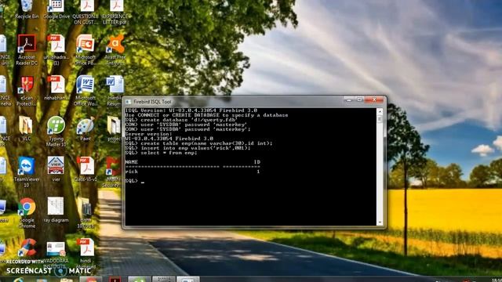Launch the CCleaner shortcut icon
This screenshot has height=282, width=502.
pyautogui.click(x=27, y=248)
